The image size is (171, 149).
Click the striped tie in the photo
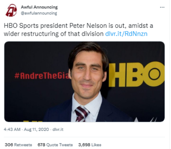(82, 114)
